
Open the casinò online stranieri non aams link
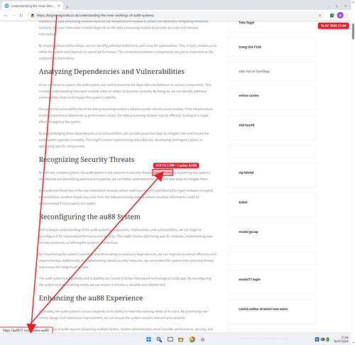pos(263,309)
